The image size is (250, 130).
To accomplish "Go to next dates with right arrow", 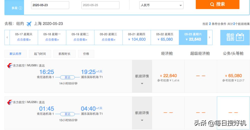I will tap(210, 37).
